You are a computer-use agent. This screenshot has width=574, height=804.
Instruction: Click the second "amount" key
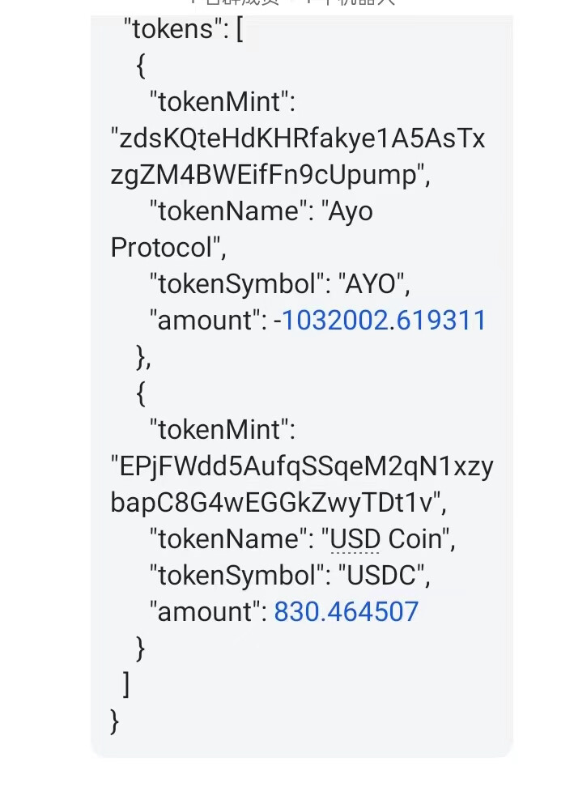click(208, 612)
